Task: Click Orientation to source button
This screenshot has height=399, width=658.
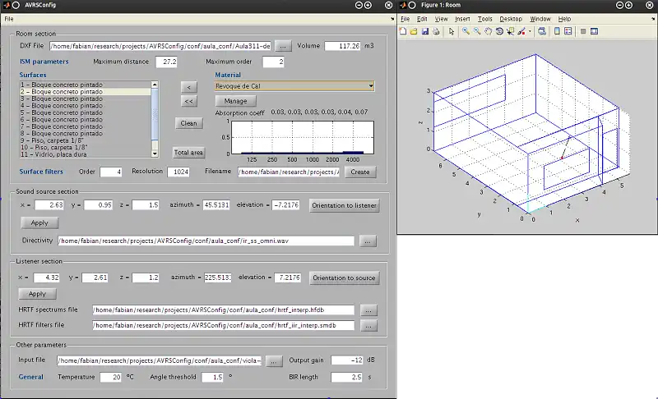Action: 344,277
